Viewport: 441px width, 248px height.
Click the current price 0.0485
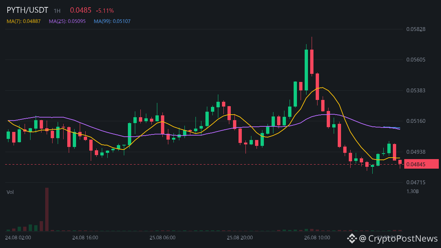pyautogui.click(x=80, y=10)
